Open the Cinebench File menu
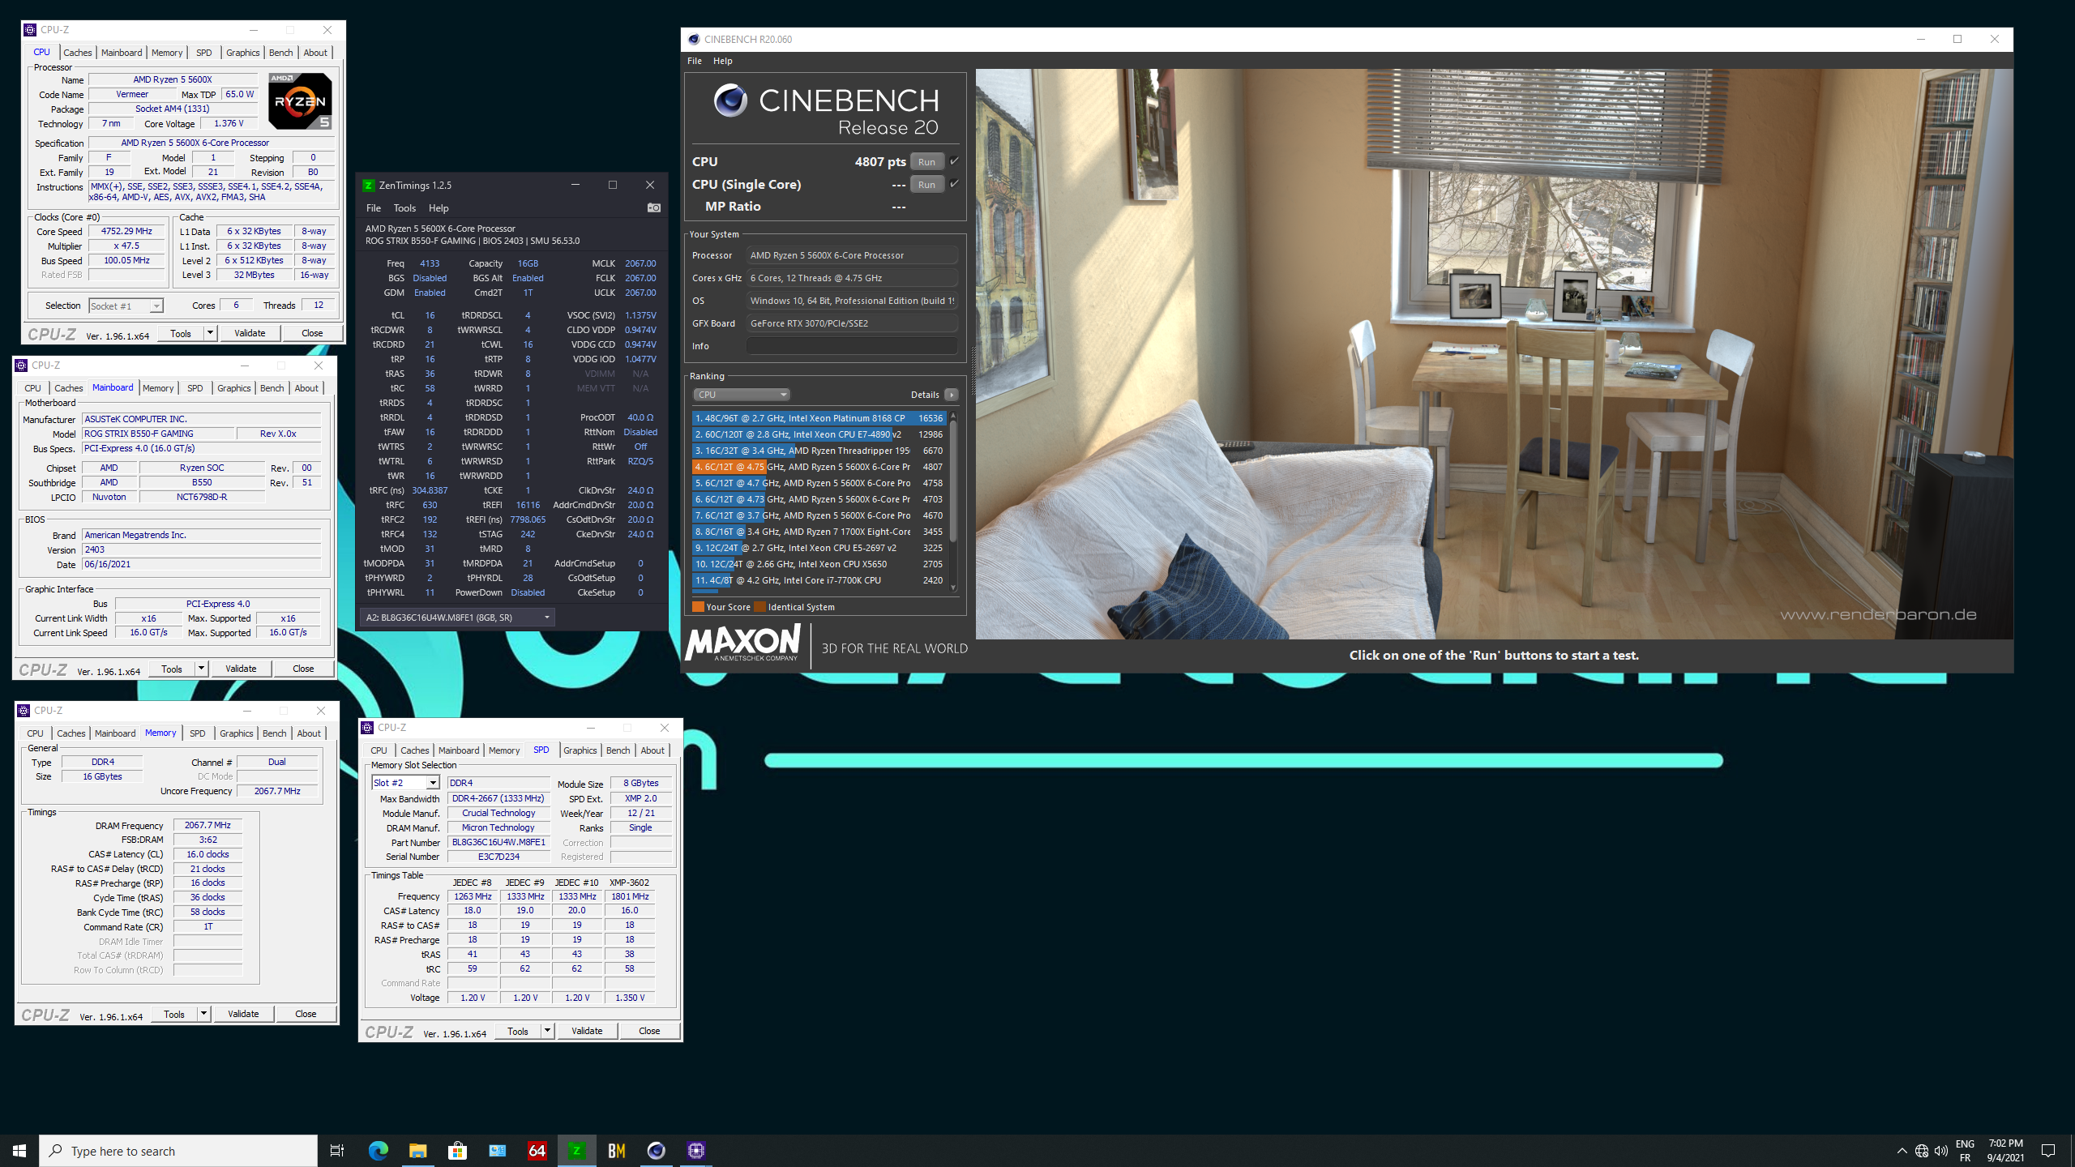2075x1167 pixels. pyautogui.click(x=695, y=61)
